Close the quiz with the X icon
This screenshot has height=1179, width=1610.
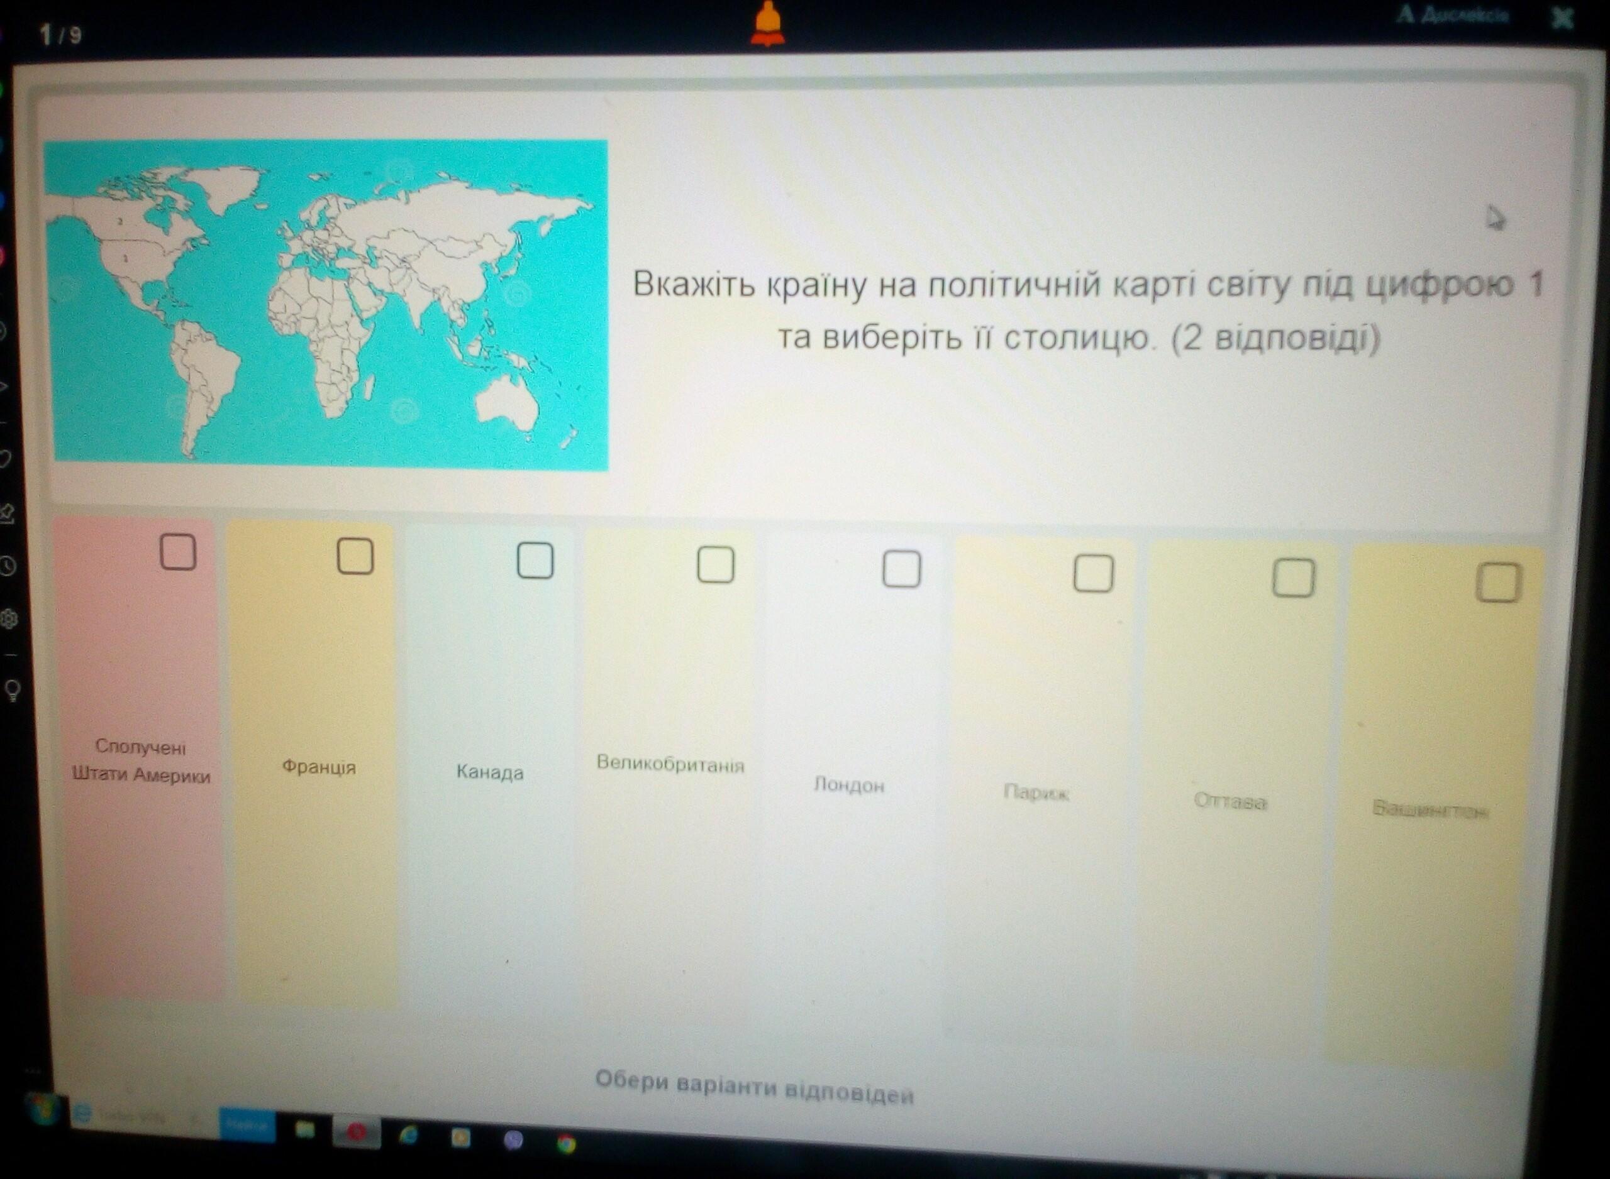pyautogui.click(x=1563, y=19)
